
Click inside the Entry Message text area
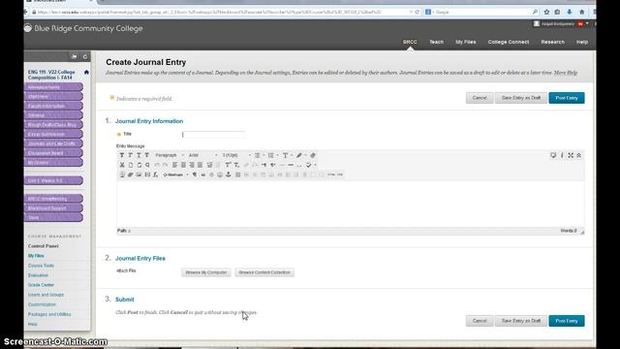click(350, 204)
